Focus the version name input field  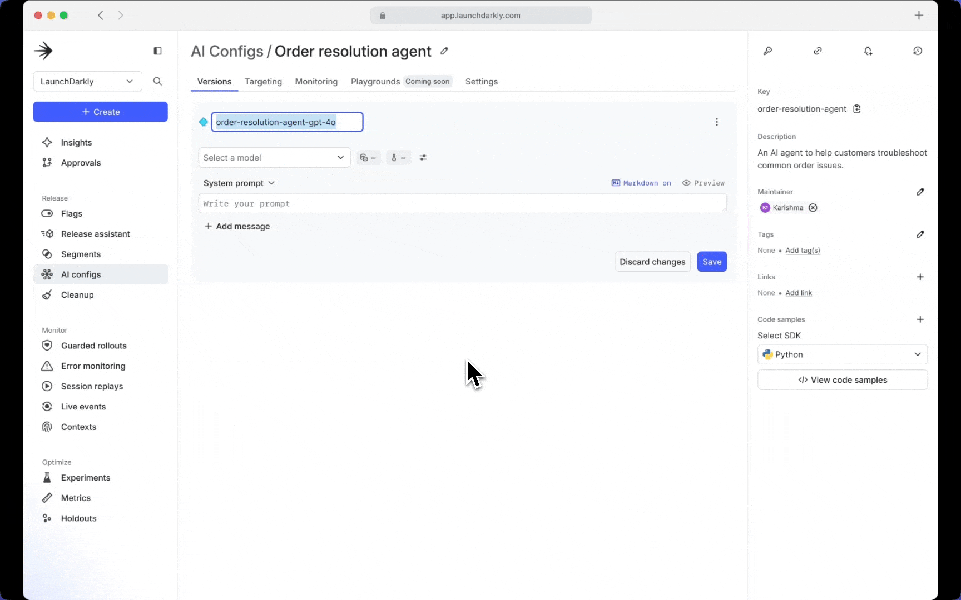click(x=287, y=122)
